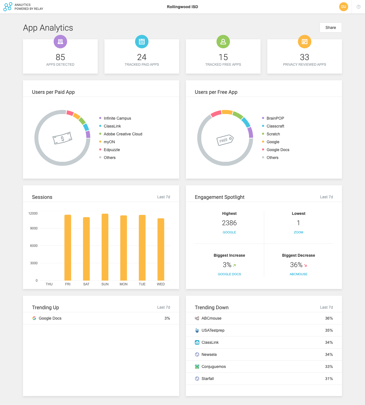
Task: Open the Last 7d filter on Engagement Spotlight
Action: point(327,197)
